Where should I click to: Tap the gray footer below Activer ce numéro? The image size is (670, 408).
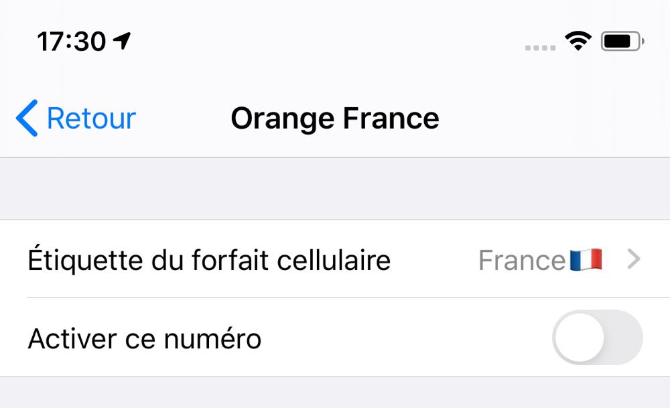(335, 392)
